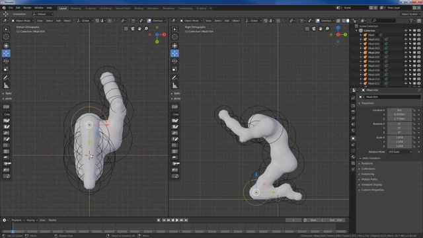Activate the Rotate tool in right viewport toolbar
Viewport: 423px width, 238px height.
point(174,61)
